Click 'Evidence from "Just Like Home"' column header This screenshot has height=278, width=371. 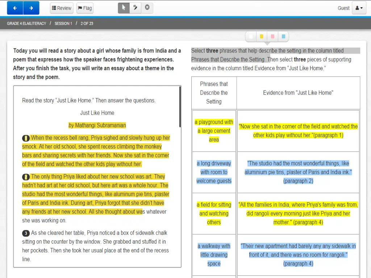(x=298, y=93)
